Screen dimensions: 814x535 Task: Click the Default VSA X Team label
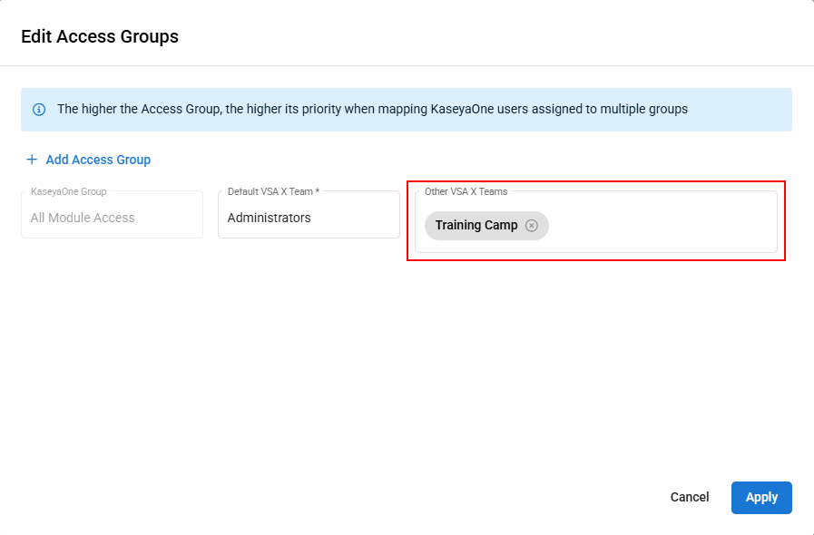270,191
